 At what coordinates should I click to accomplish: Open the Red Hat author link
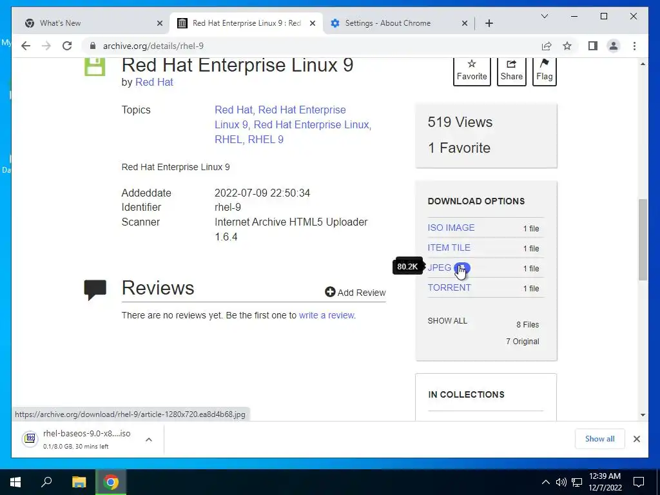tap(154, 82)
